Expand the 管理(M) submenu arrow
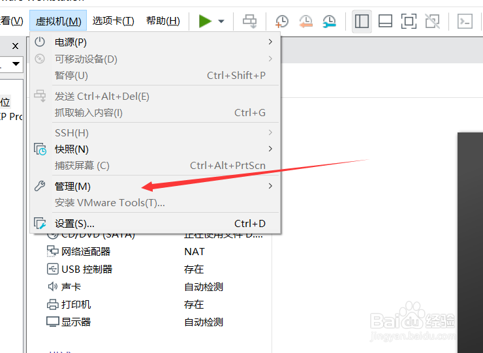483x353 pixels. 270,186
